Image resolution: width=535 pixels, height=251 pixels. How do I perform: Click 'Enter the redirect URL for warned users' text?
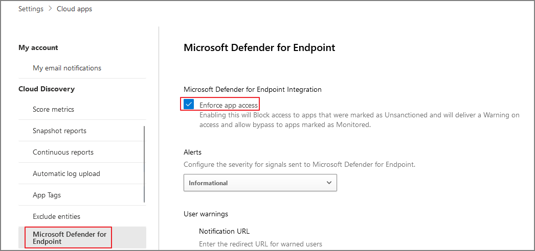tap(260, 244)
